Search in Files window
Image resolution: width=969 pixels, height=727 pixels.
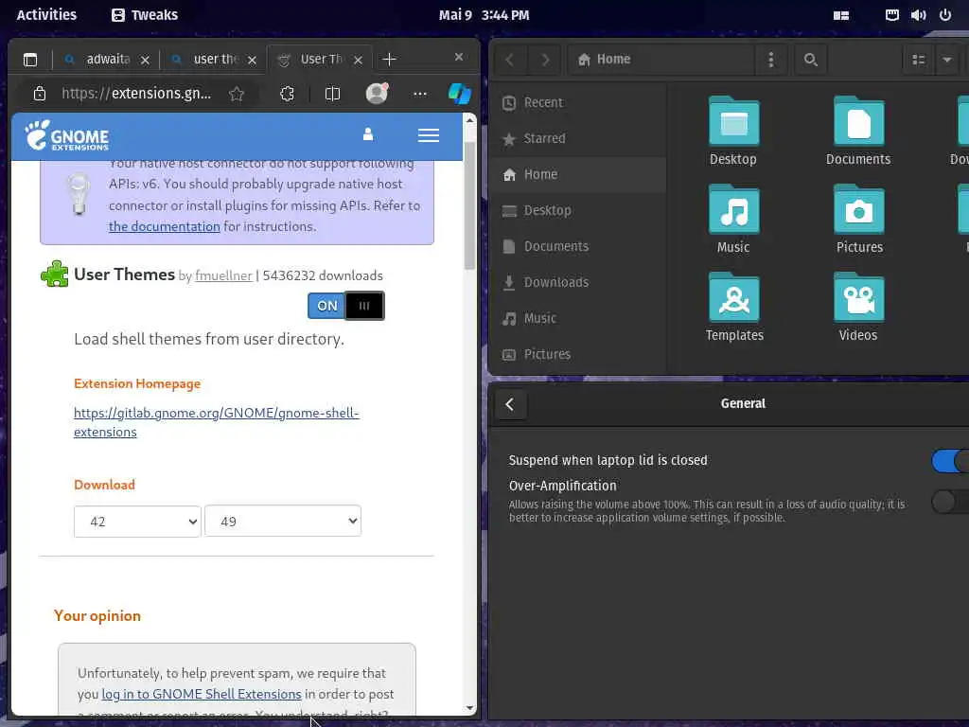point(811,60)
